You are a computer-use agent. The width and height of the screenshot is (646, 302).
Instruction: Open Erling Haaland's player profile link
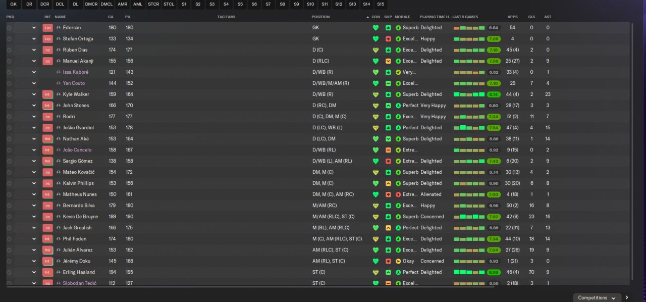tap(79, 272)
